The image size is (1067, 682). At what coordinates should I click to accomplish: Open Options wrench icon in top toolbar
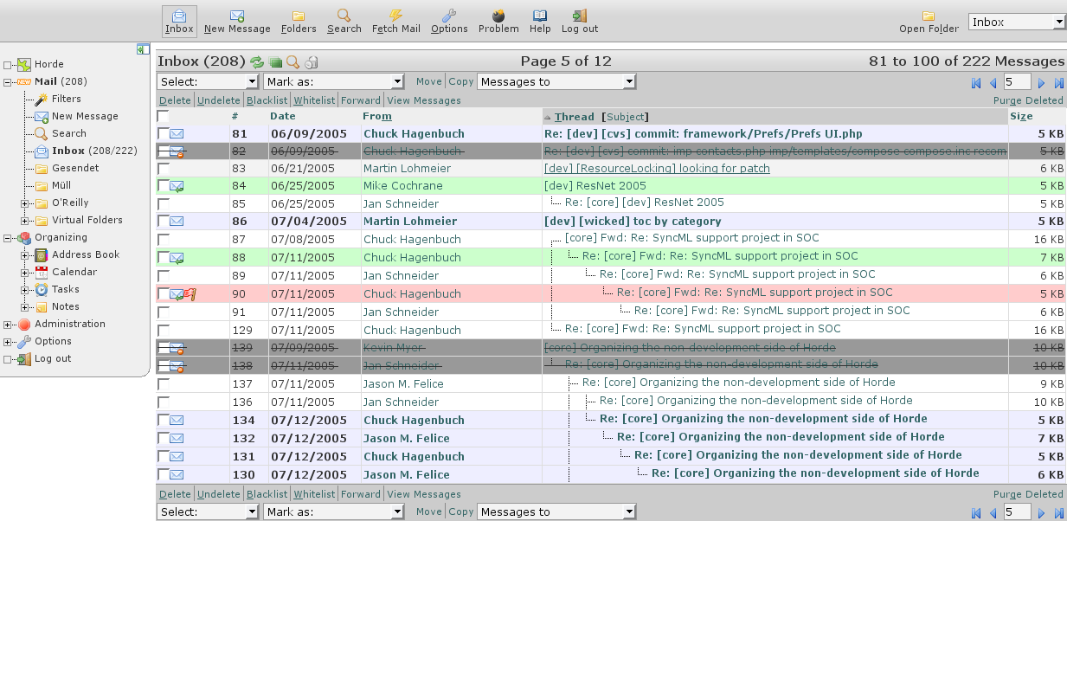pyautogui.click(x=449, y=16)
